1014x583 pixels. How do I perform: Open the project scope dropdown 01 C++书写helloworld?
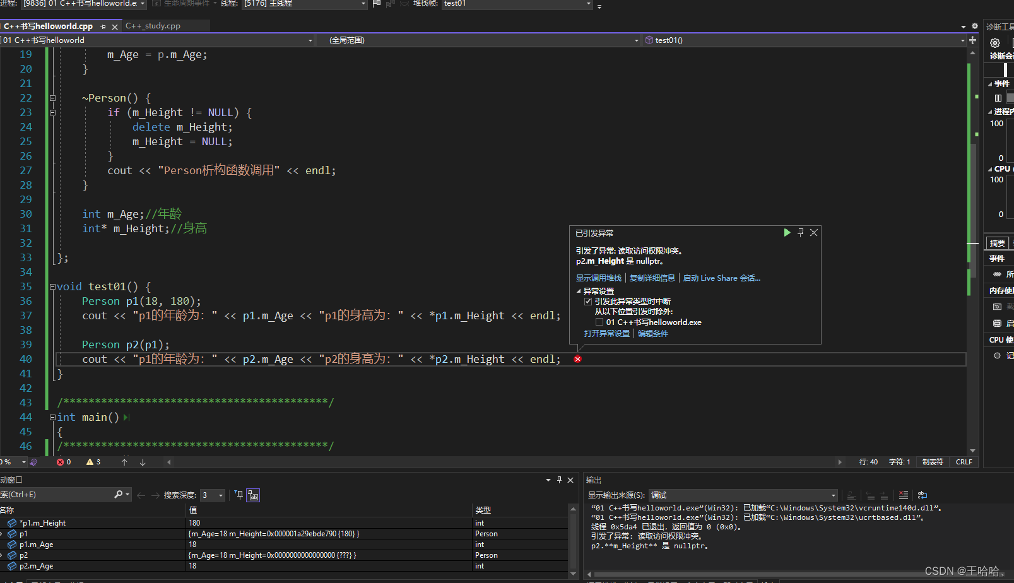tap(156, 40)
